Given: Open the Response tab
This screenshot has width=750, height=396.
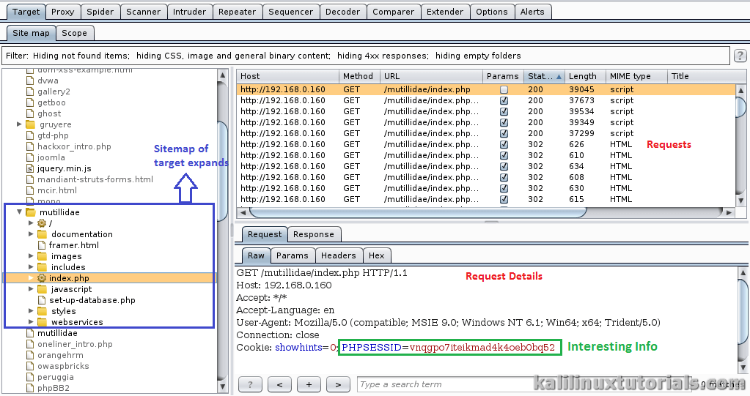Looking at the screenshot, I should coord(313,234).
